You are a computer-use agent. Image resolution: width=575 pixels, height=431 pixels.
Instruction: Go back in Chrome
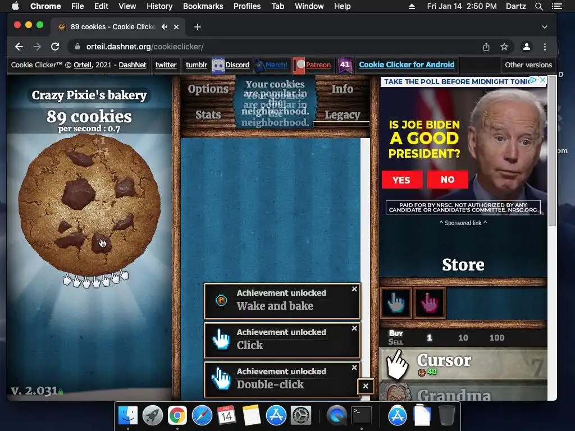point(19,47)
